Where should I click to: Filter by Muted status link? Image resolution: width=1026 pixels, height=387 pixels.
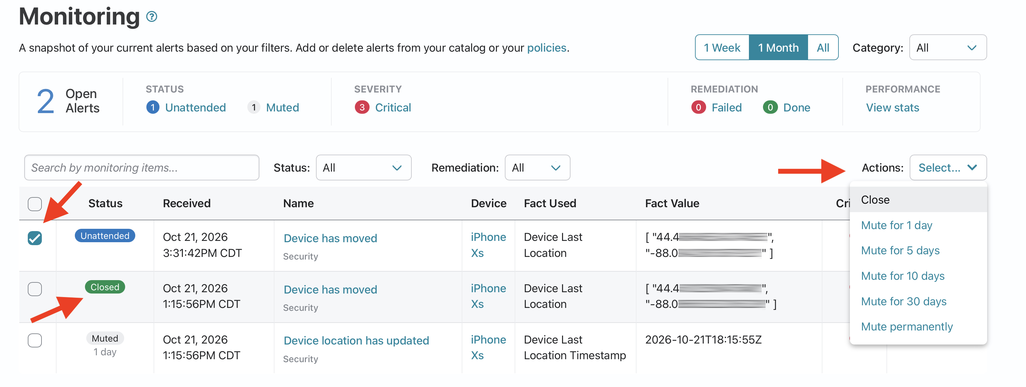coord(282,108)
